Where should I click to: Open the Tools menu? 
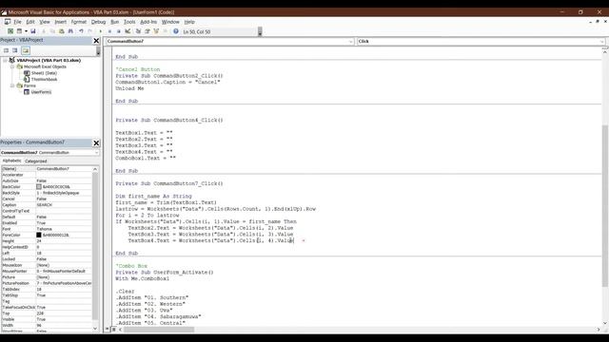pyautogui.click(x=129, y=22)
